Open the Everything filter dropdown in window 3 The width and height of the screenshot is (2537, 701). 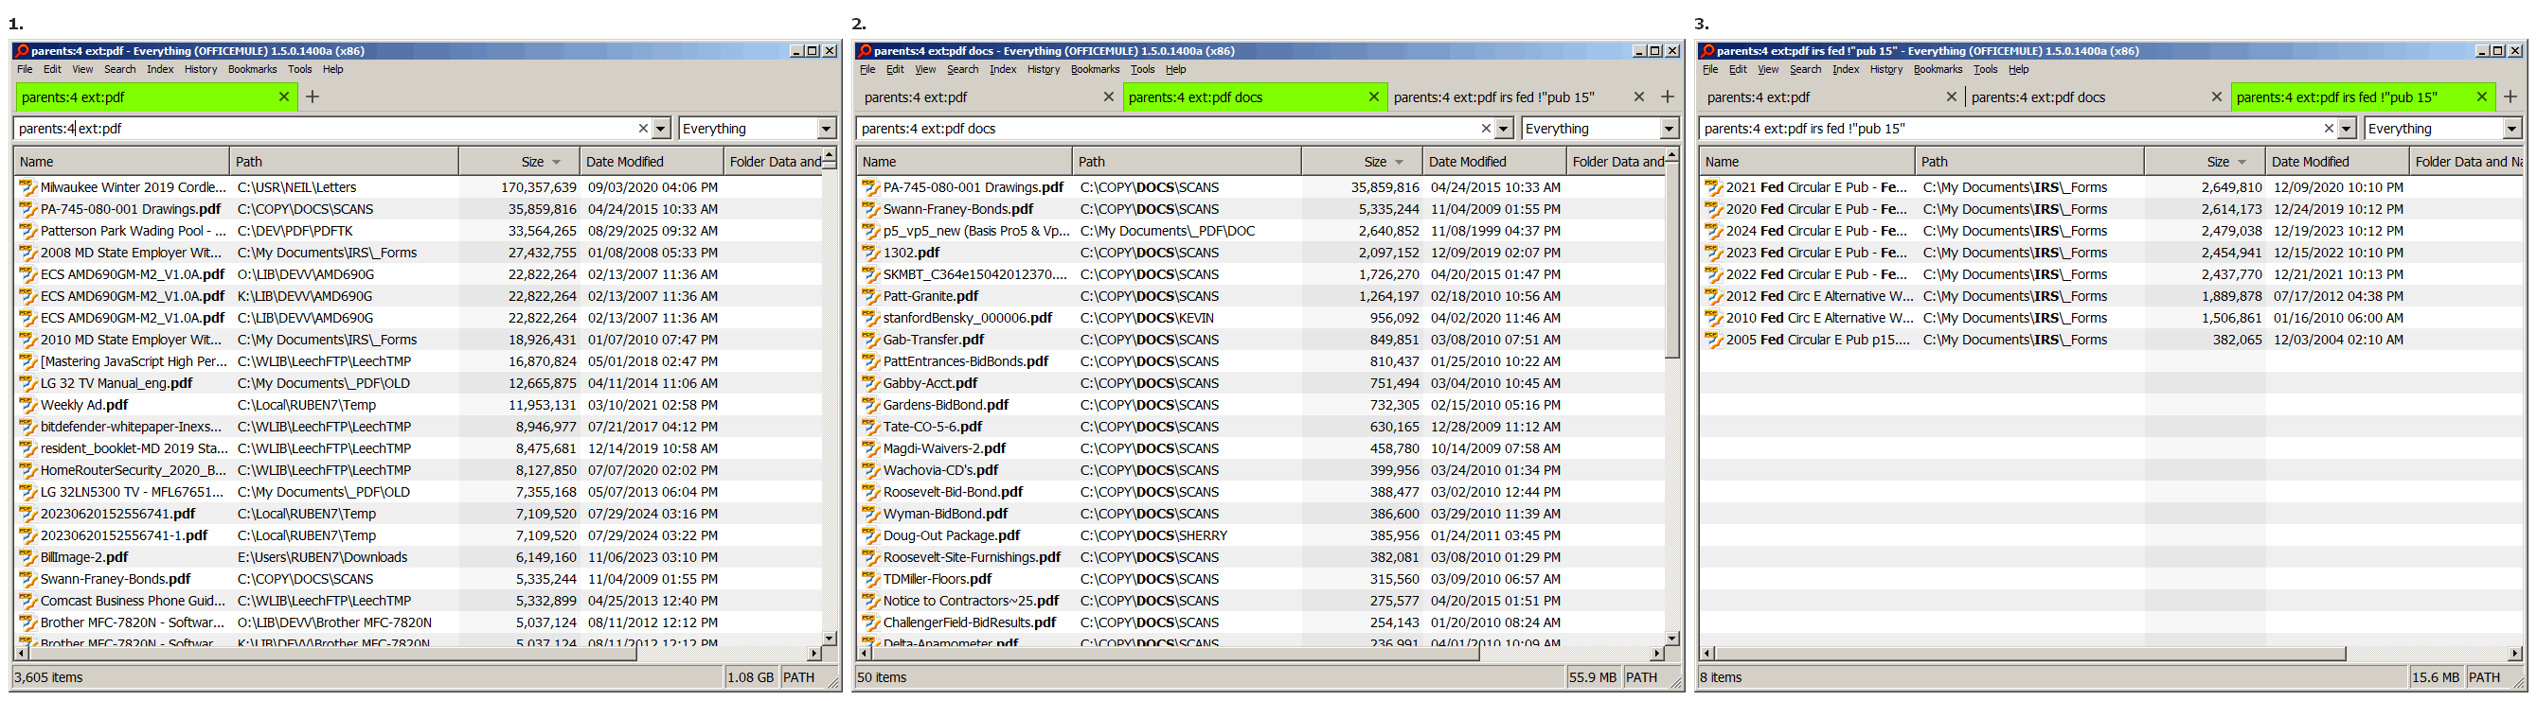(x=2512, y=128)
